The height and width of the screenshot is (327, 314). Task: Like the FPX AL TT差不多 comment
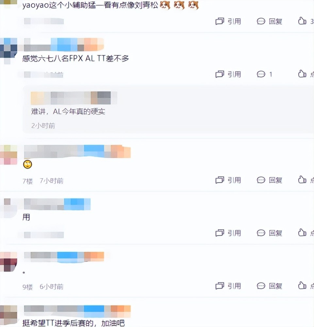tap(306, 74)
